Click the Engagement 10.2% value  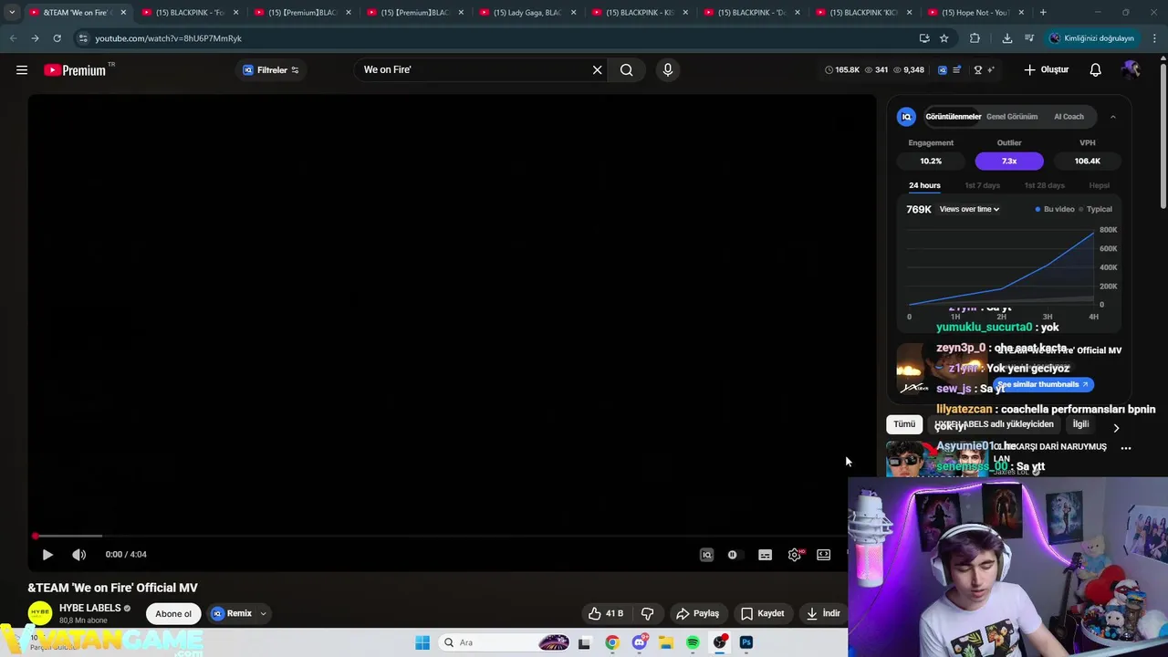[931, 162]
